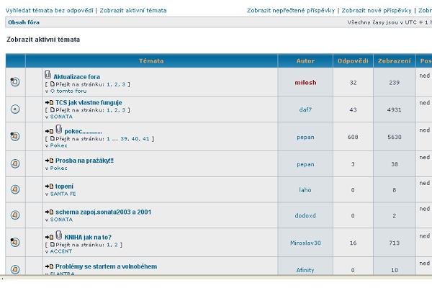View author profile Miroslav30
The height and width of the screenshot is (288, 432).
[305, 243]
